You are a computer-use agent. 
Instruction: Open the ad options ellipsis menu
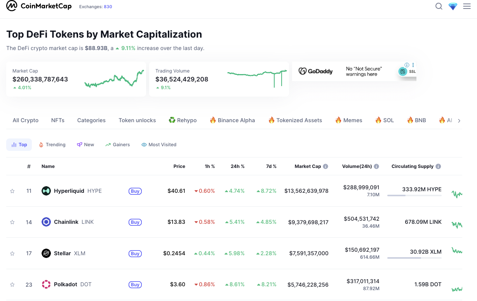point(413,65)
